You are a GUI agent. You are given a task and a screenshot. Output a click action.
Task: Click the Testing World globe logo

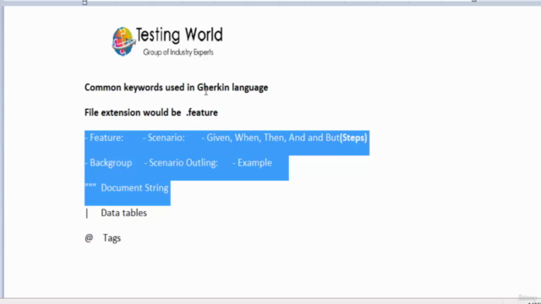123,41
